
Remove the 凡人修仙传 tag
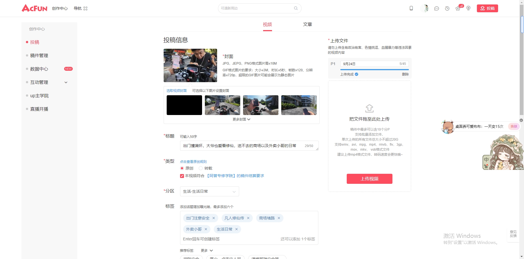(x=248, y=218)
